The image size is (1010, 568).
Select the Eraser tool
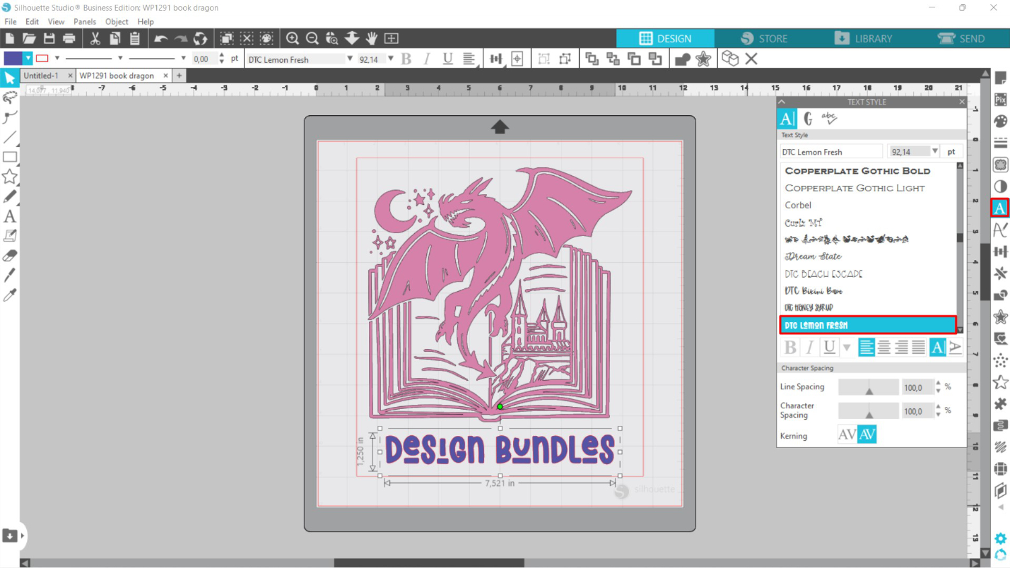coord(9,255)
